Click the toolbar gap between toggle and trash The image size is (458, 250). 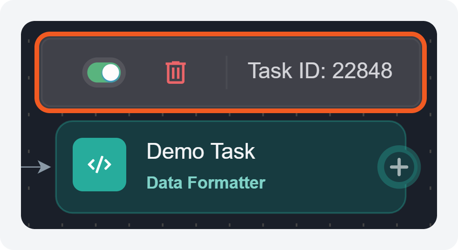point(145,72)
